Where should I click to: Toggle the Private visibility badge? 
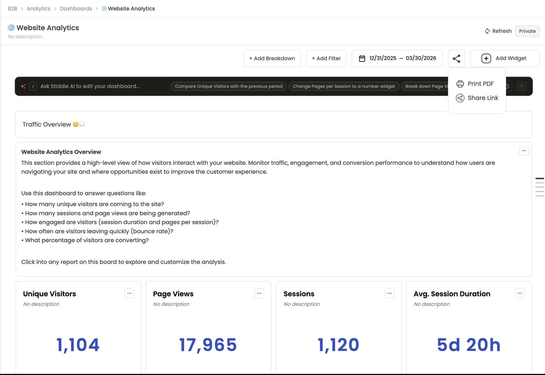pyautogui.click(x=527, y=31)
